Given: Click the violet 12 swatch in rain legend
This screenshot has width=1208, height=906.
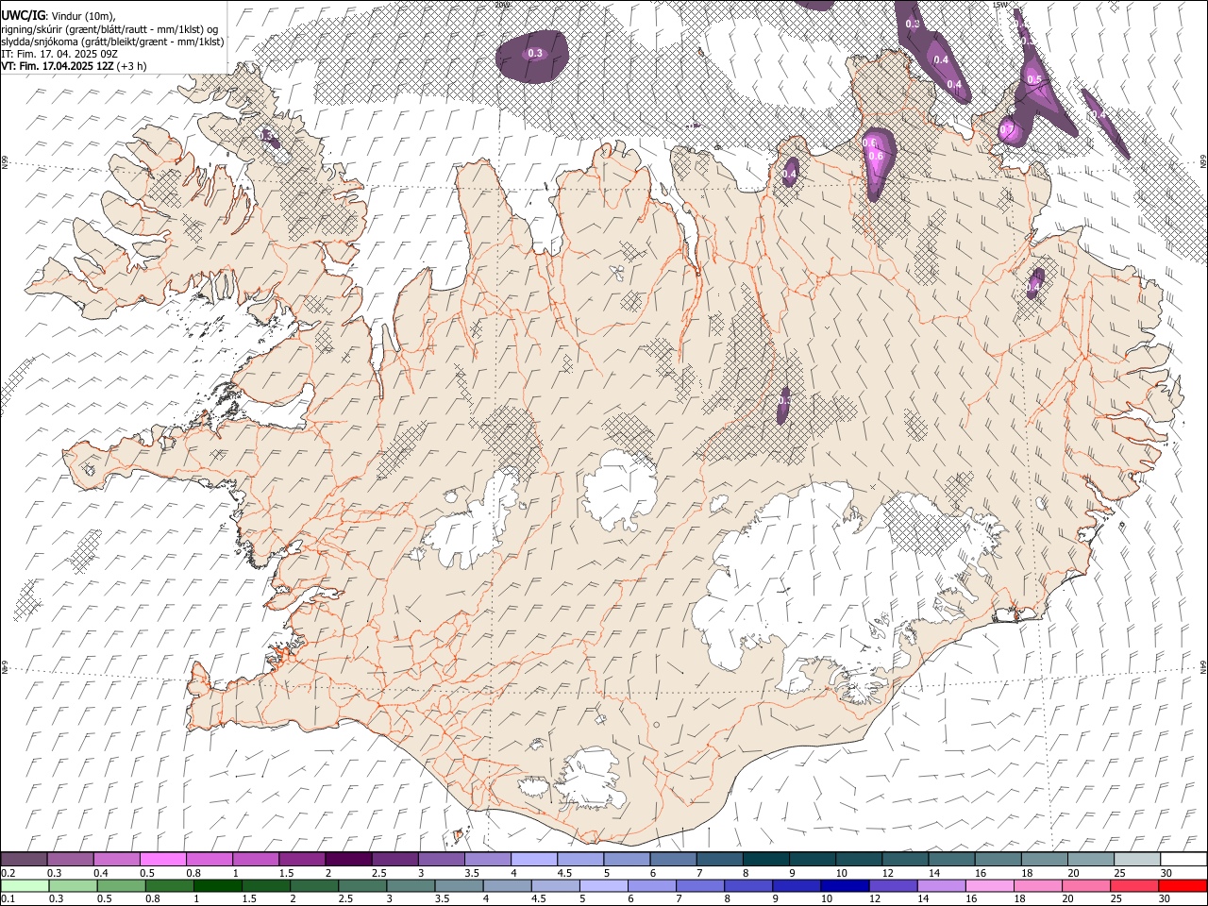Looking at the screenshot, I should coord(892,886).
